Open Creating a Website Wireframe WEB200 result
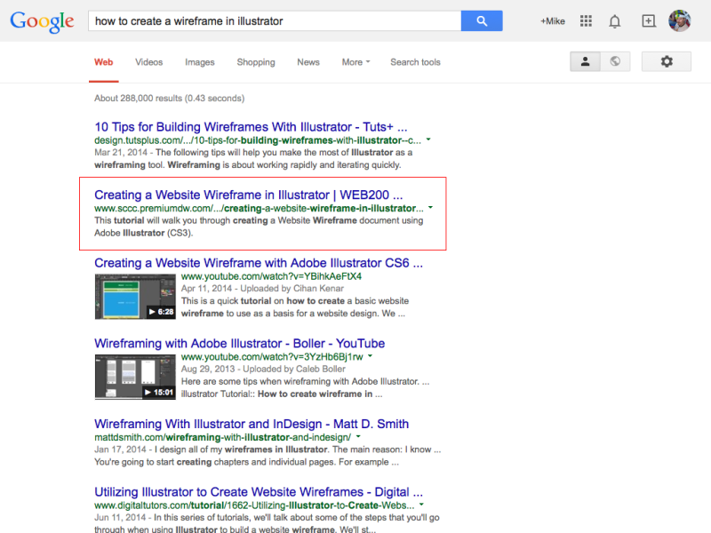 249,195
